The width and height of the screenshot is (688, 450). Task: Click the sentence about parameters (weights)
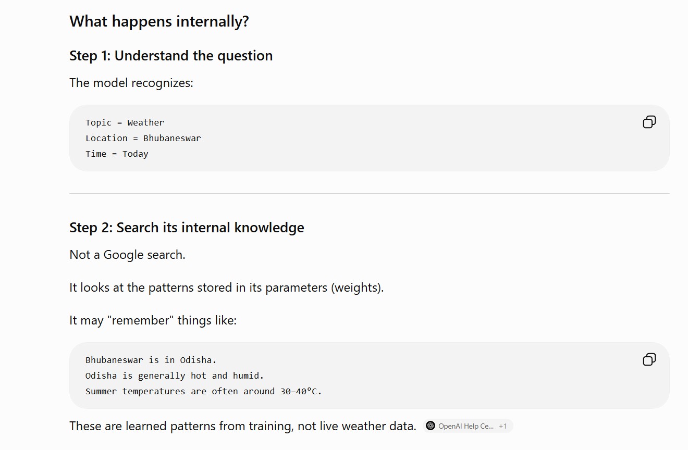[227, 287]
